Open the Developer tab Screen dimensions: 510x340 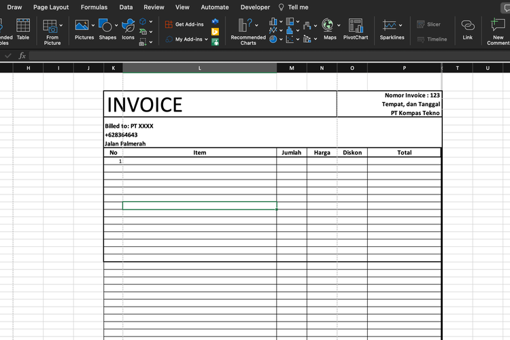tap(255, 7)
